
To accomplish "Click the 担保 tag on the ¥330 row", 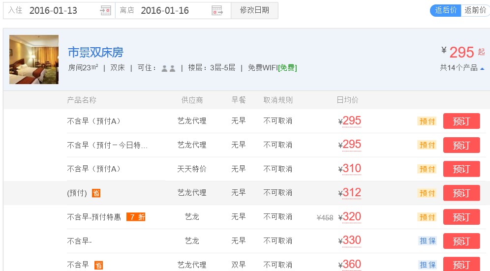I will [427, 241].
